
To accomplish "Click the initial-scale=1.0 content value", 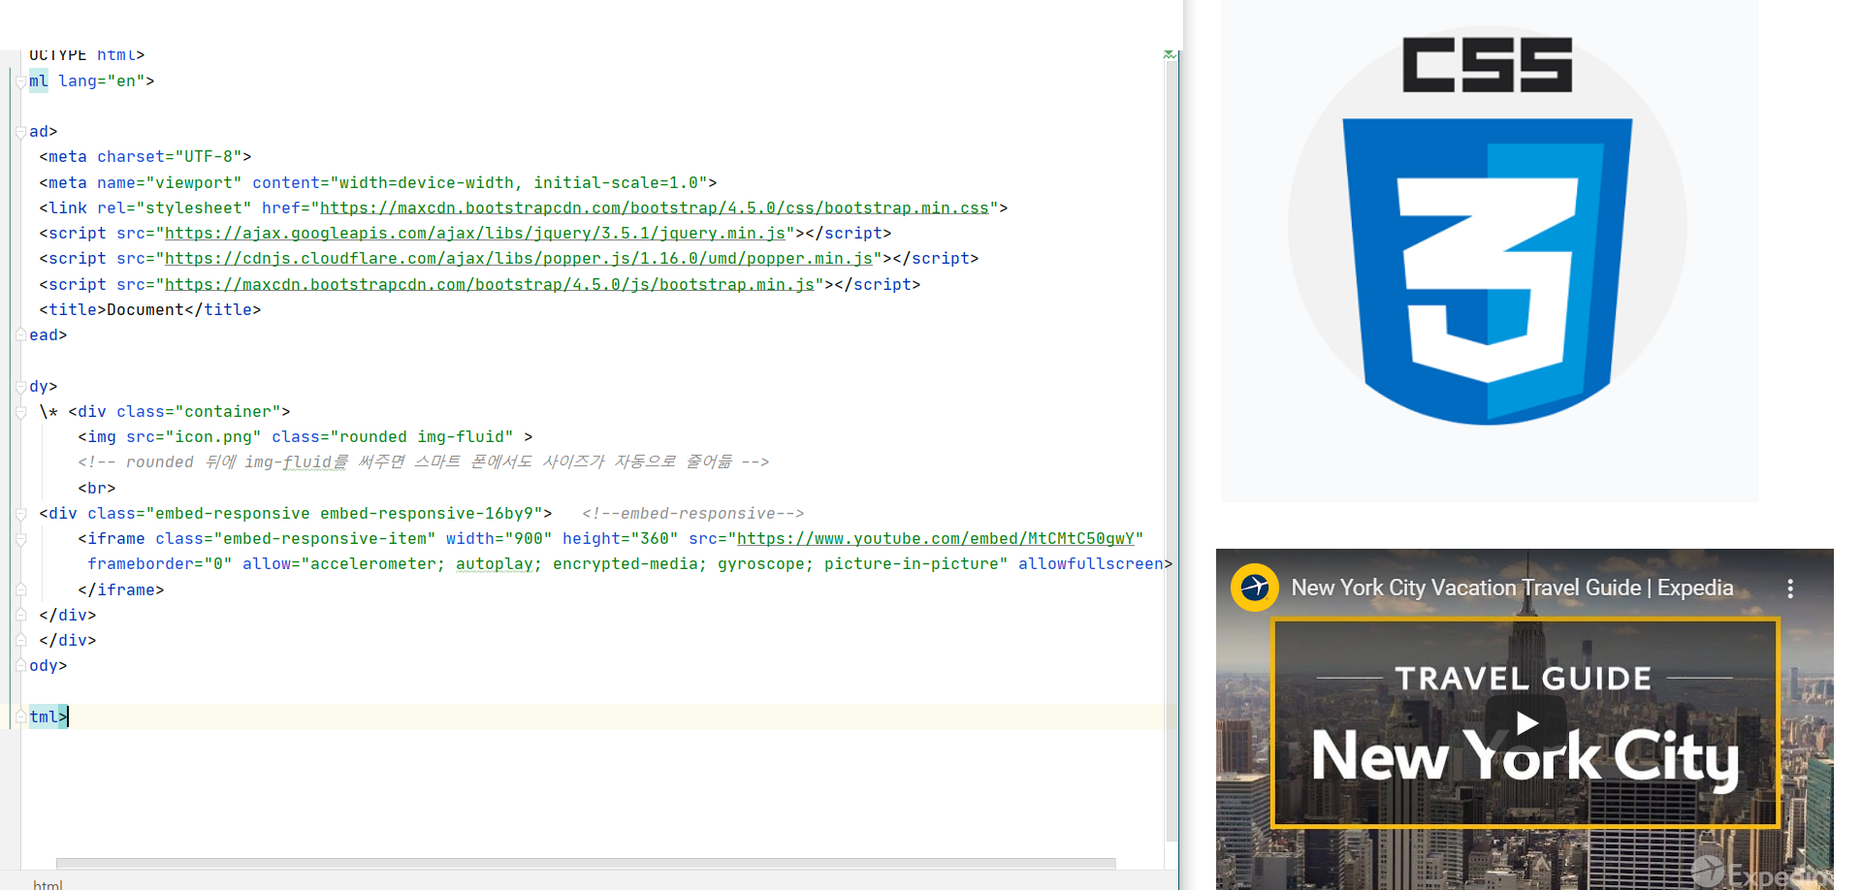I will [x=616, y=183].
